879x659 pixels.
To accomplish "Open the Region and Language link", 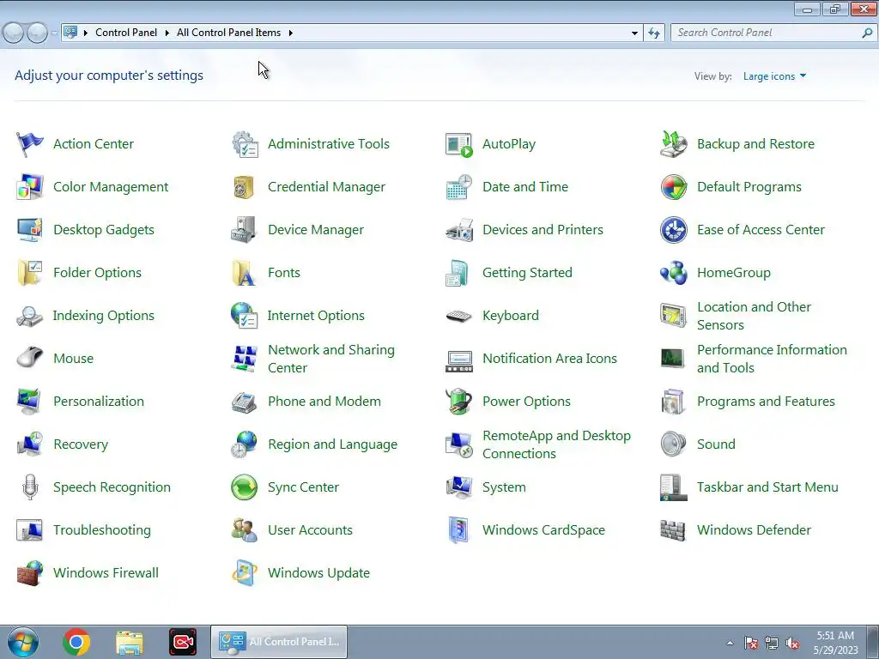I will 332,444.
